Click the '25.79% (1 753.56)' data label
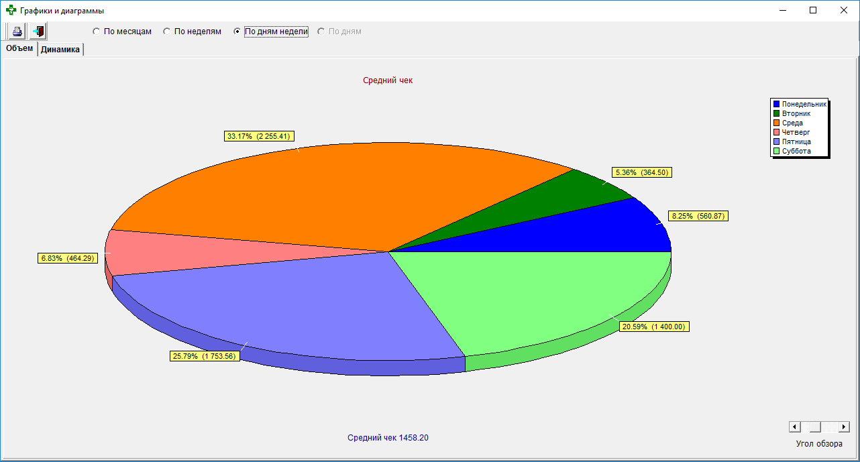 click(x=205, y=356)
